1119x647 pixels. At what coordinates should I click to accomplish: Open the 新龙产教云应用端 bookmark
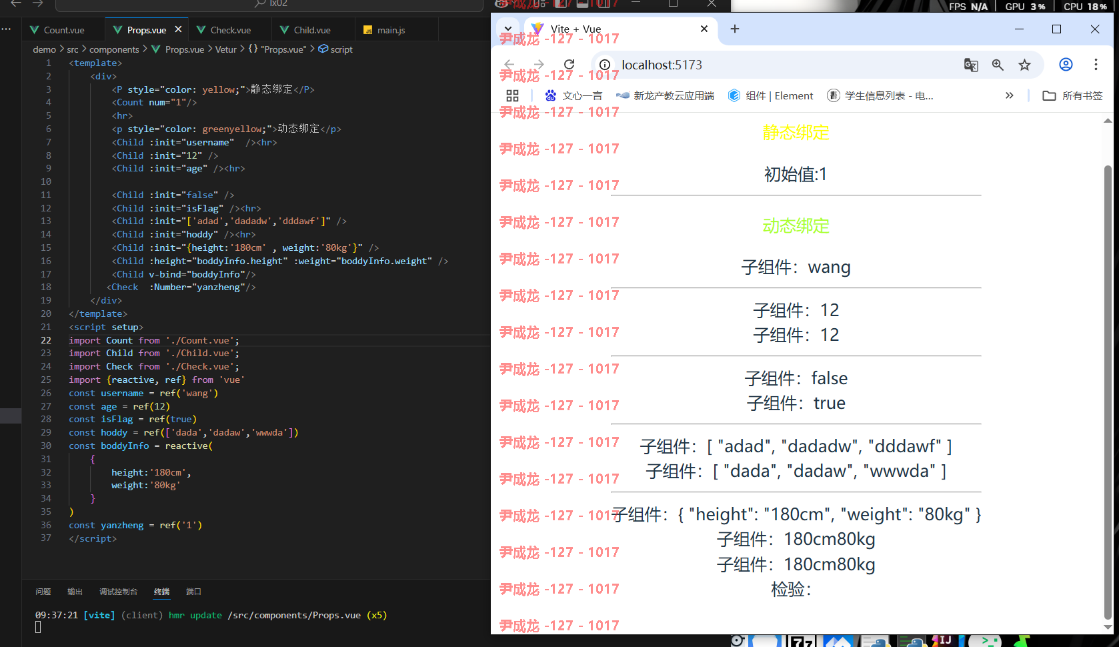pos(666,95)
